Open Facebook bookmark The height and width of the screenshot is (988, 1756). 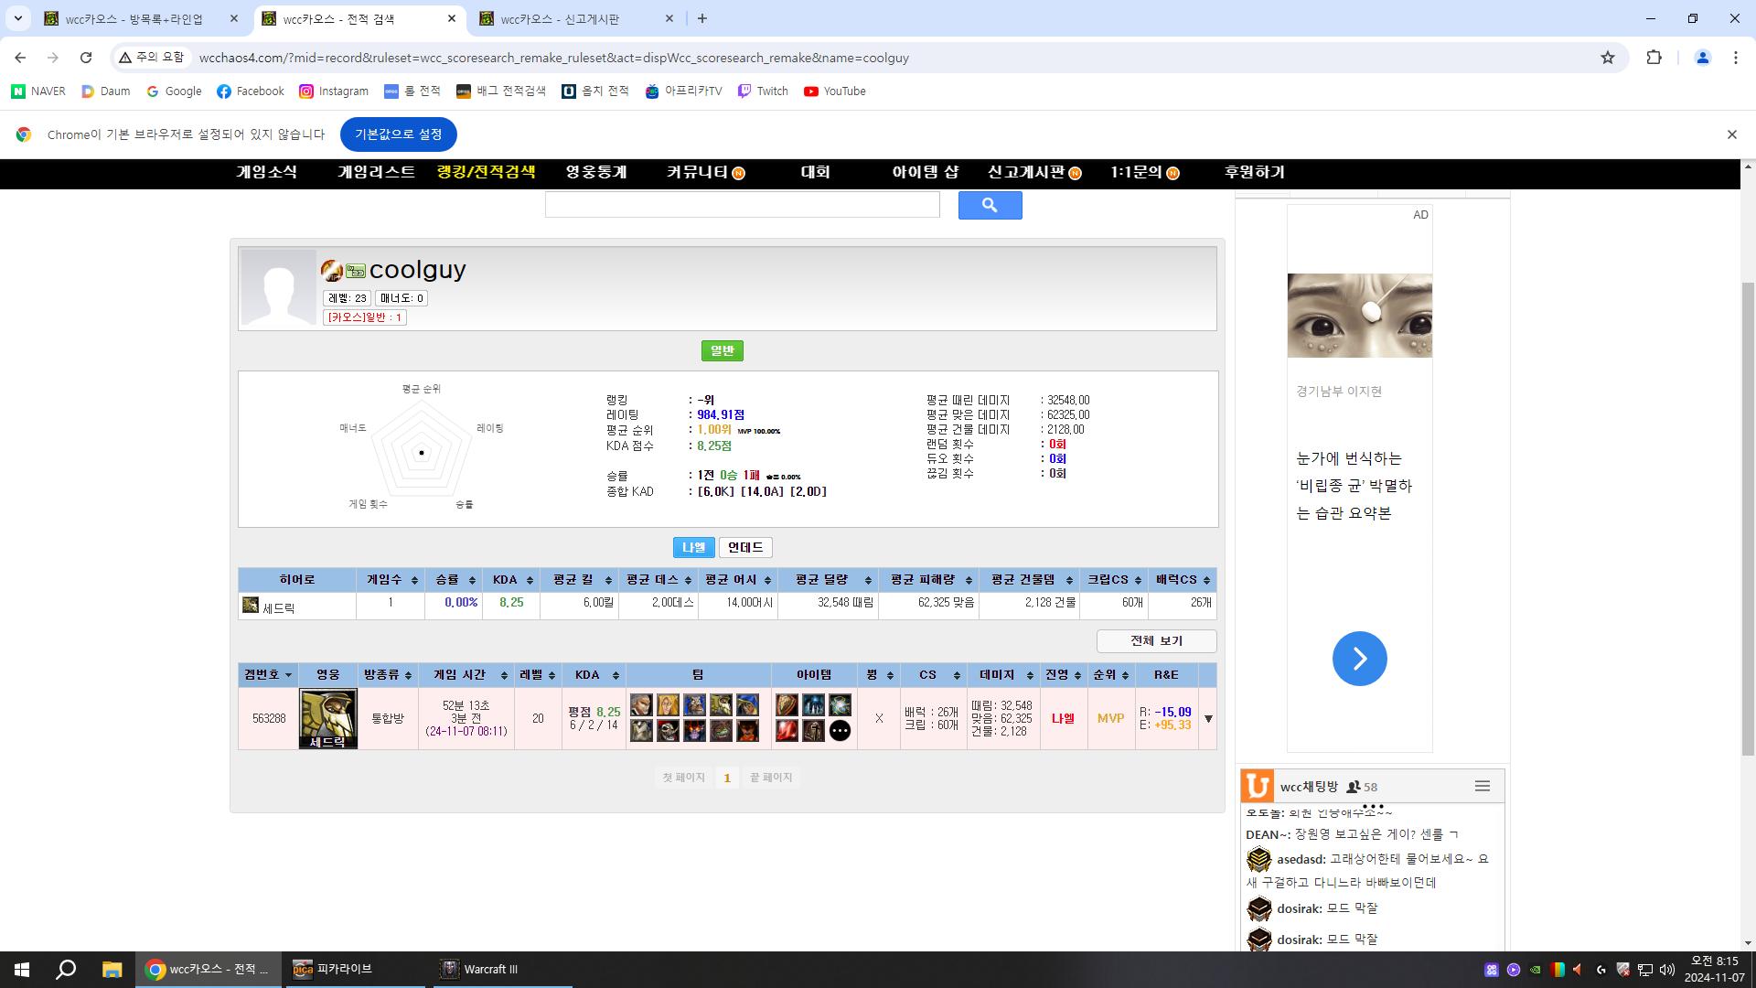pyautogui.click(x=251, y=91)
